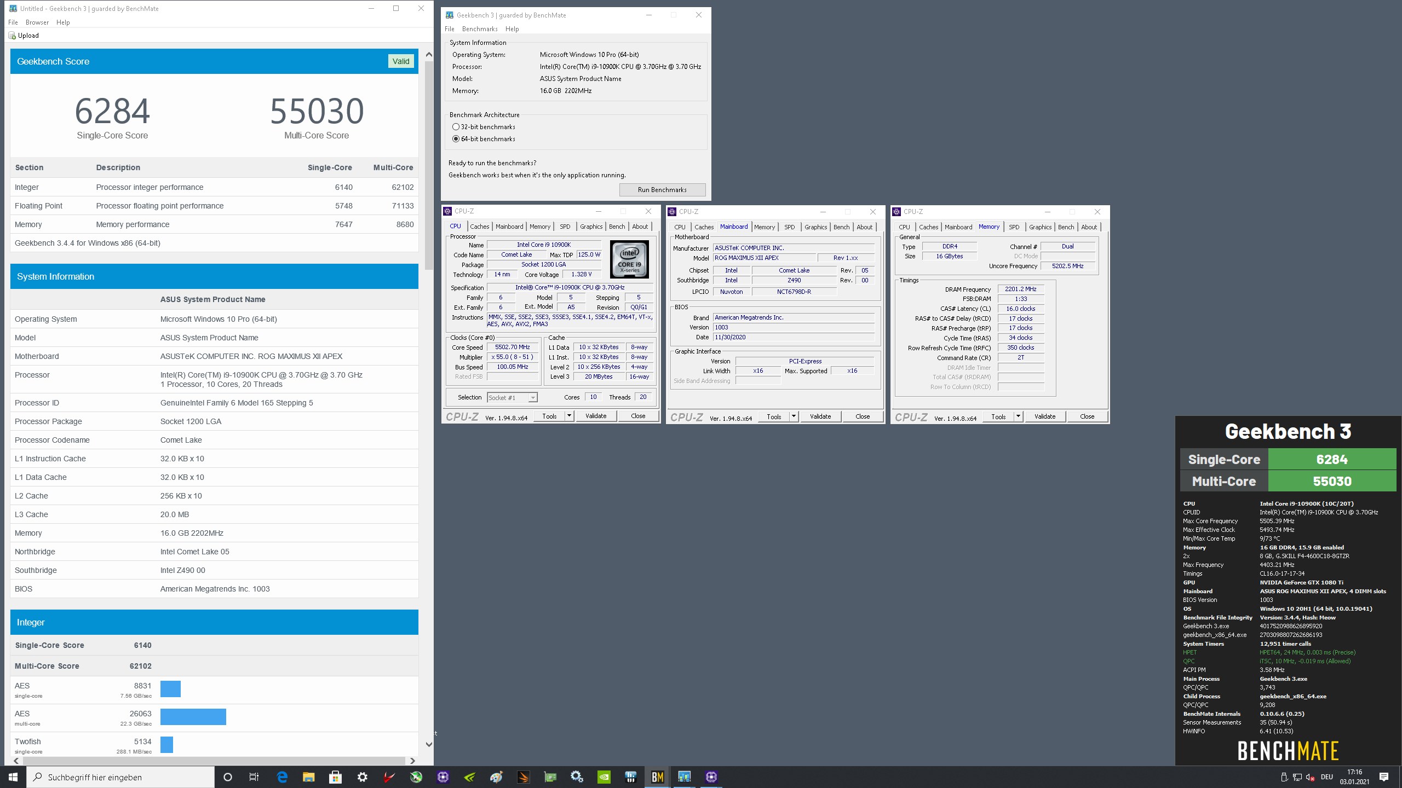Click Close button in CPU-Z Mainboard window
The height and width of the screenshot is (788, 1402).
click(x=863, y=416)
